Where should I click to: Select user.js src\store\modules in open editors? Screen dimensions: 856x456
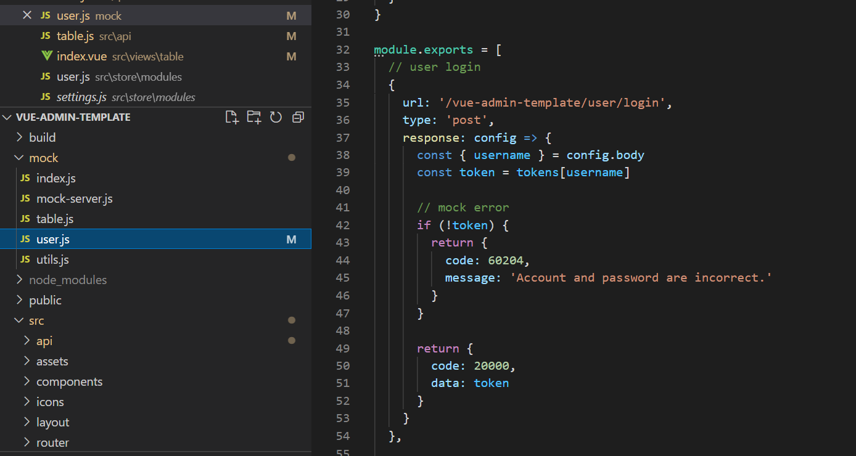(155, 76)
